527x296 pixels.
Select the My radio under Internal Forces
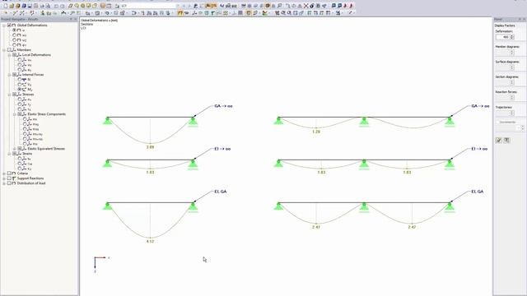click(x=20, y=90)
